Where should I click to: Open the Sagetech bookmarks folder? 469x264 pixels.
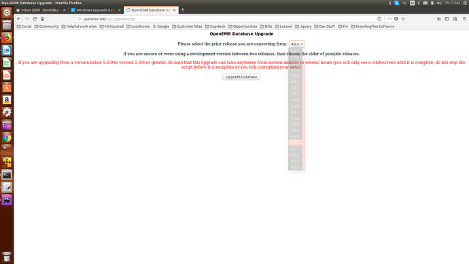pos(215,27)
